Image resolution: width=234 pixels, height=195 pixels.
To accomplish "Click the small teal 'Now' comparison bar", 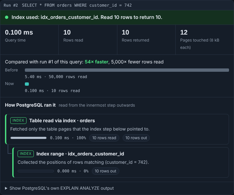I will pos(27,84).
